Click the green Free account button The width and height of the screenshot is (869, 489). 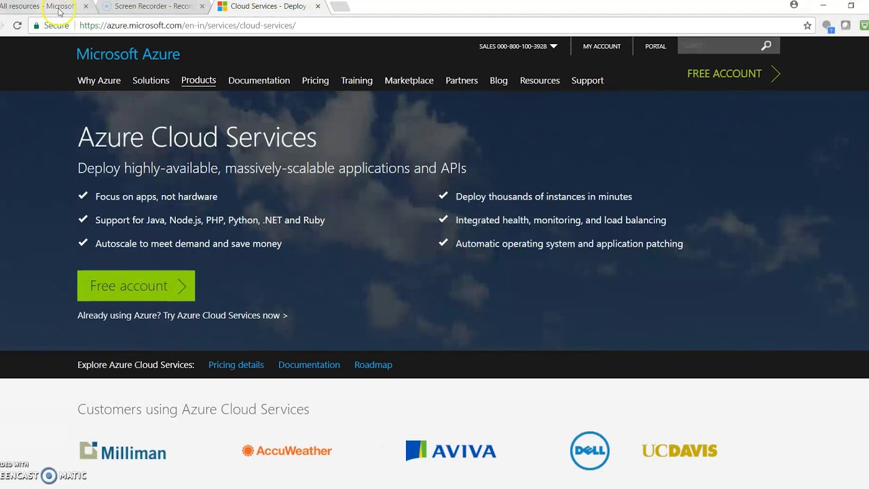coord(136,286)
